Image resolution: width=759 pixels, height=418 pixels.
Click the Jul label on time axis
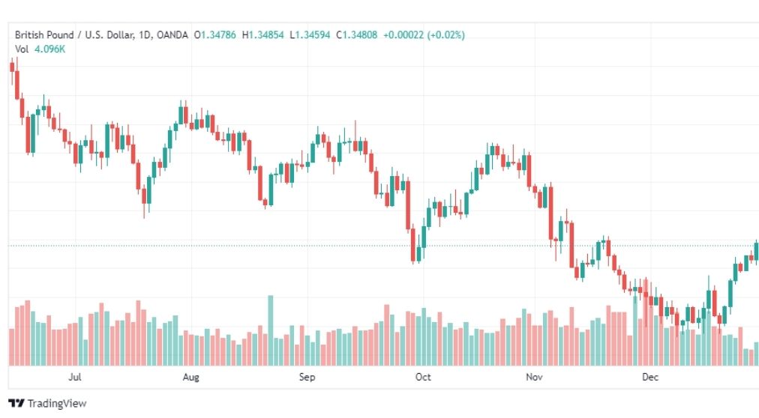tap(74, 377)
